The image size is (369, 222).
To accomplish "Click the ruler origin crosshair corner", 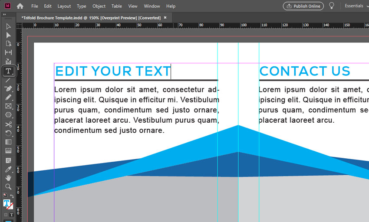I will tap(19, 26).
